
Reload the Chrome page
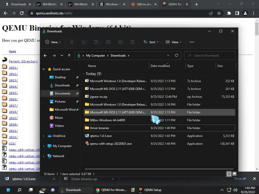click(x=22, y=13)
